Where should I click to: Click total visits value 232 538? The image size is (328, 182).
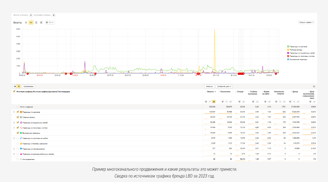point(212,107)
